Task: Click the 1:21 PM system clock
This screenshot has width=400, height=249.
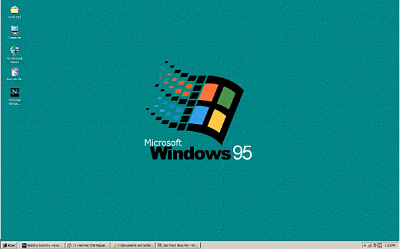Action: (390, 246)
